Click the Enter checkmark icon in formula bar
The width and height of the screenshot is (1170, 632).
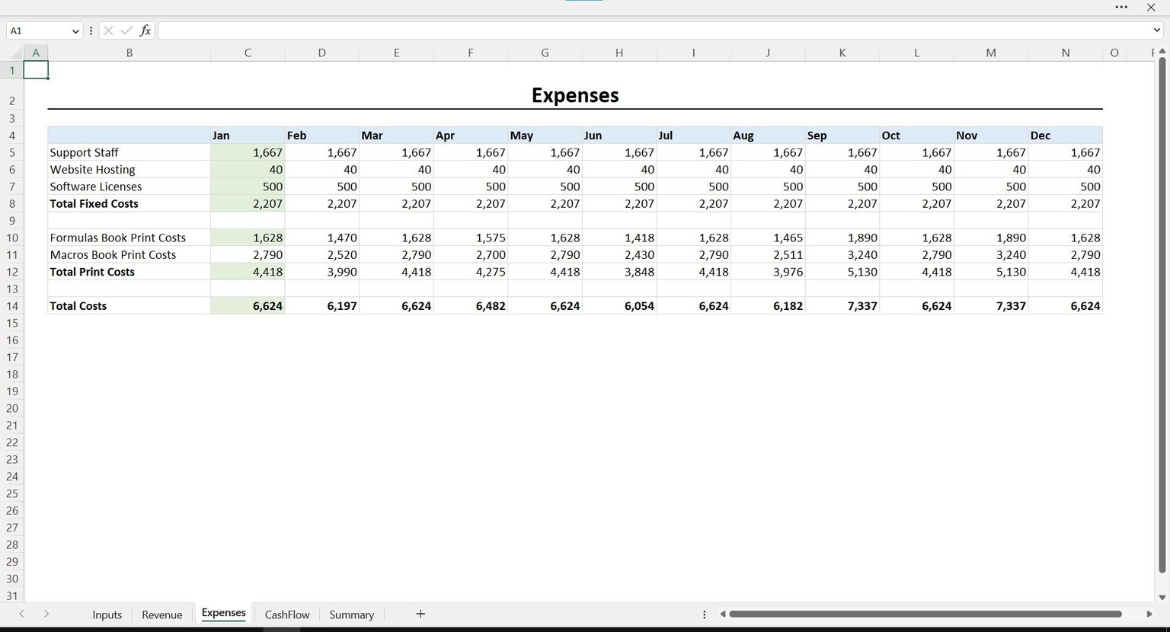(126, 30)
